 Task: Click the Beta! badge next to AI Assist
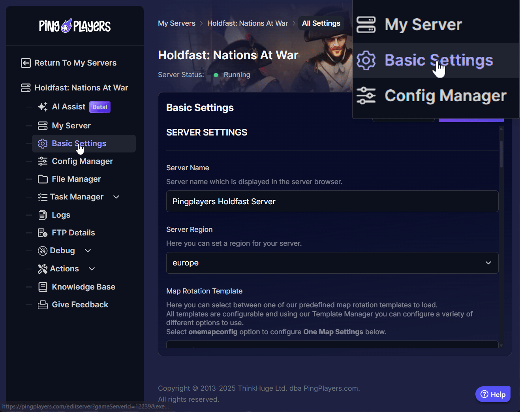coord(100,107)
